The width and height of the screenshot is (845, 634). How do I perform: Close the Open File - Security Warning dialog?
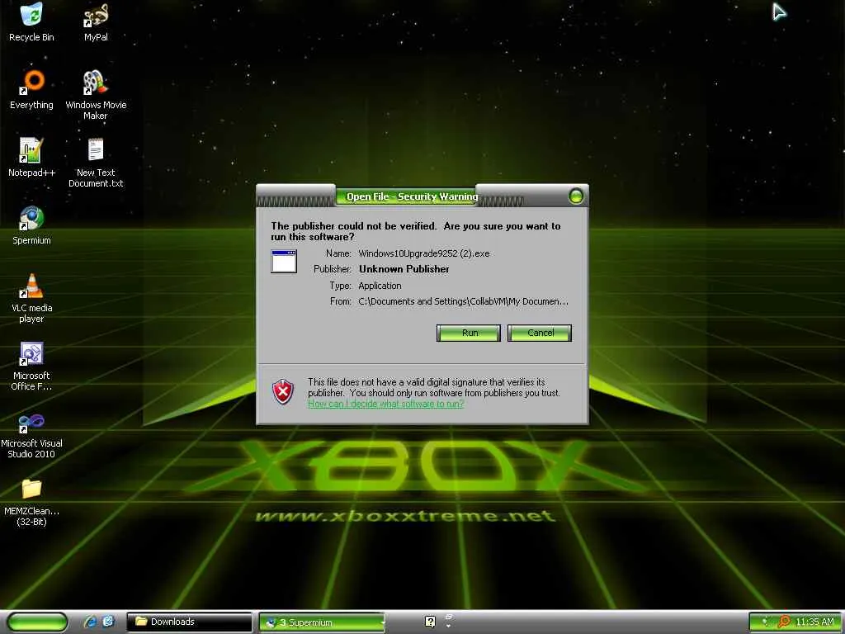pyautogui.click(x=575, y=196)
